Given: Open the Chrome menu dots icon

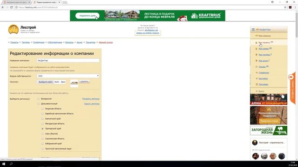Looking at the screenshot, I should pos(295,7).
